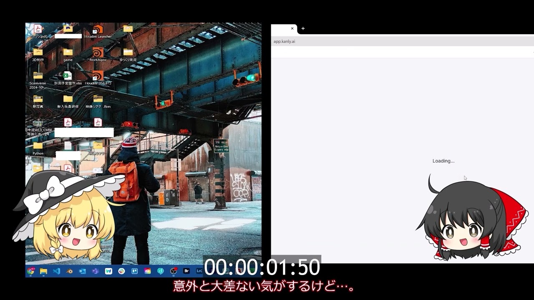Open File Explorer from the taskbar
This screenshot has width=534, height=300.
(43, 271)
